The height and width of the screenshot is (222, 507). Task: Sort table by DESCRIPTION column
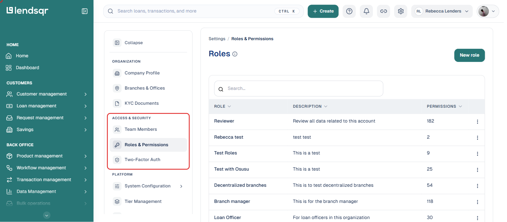310,106
